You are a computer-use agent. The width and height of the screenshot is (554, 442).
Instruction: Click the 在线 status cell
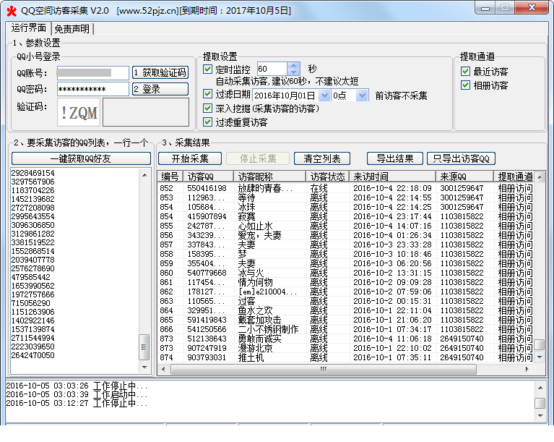319,188
